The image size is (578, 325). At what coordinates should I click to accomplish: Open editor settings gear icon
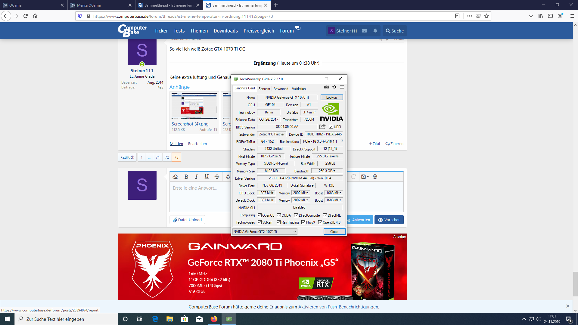click(375, 177)
